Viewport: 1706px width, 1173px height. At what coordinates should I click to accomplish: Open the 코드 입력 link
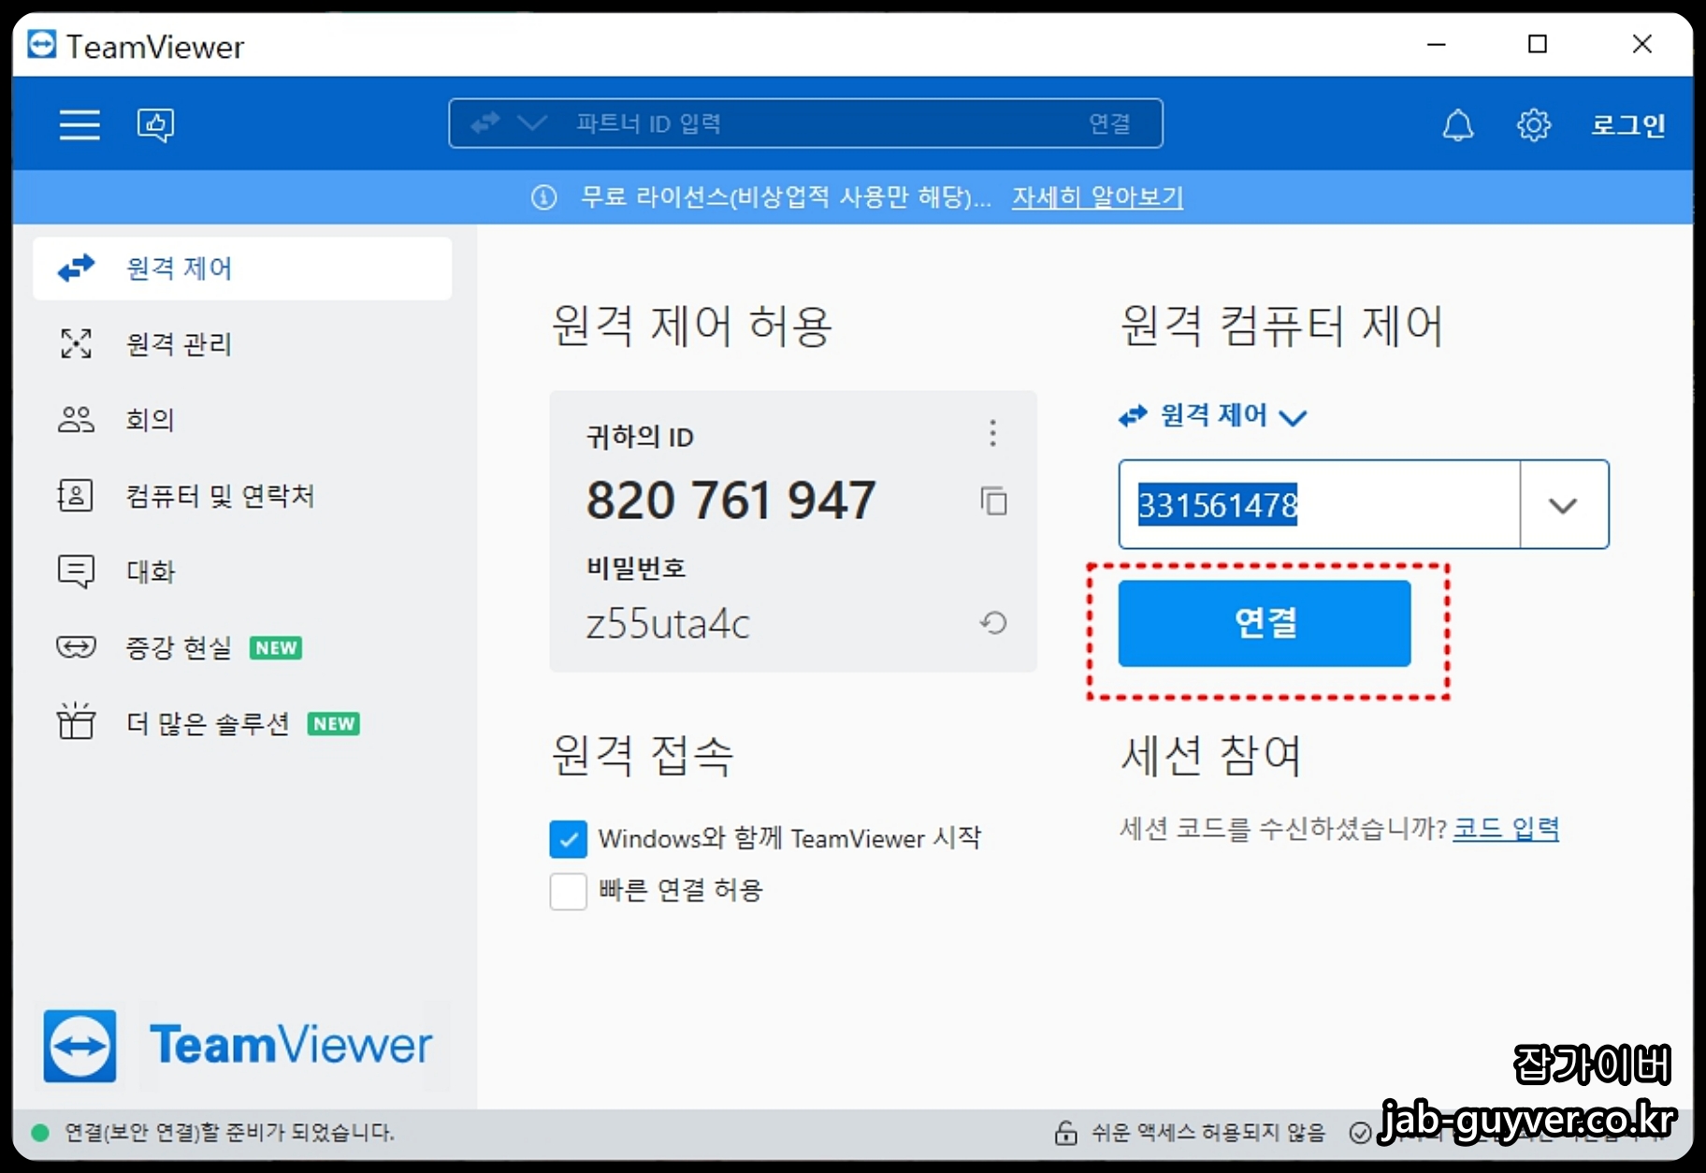coord(1506,829)
